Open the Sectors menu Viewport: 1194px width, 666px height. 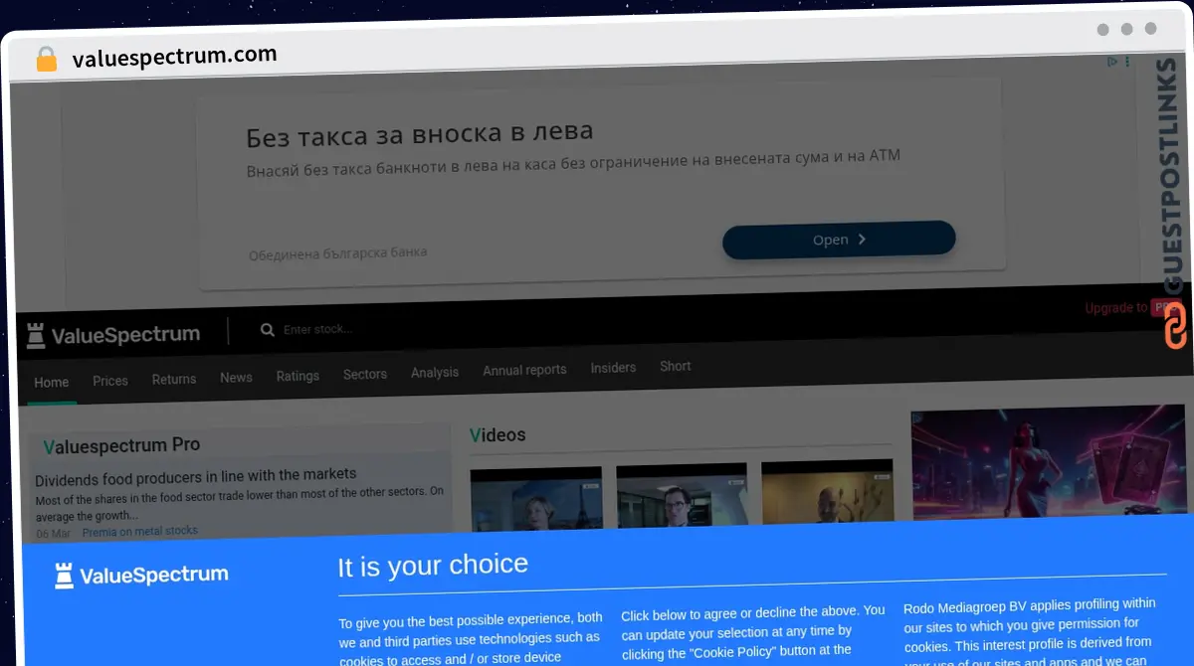pyautogui.click(x=365, y=374)
